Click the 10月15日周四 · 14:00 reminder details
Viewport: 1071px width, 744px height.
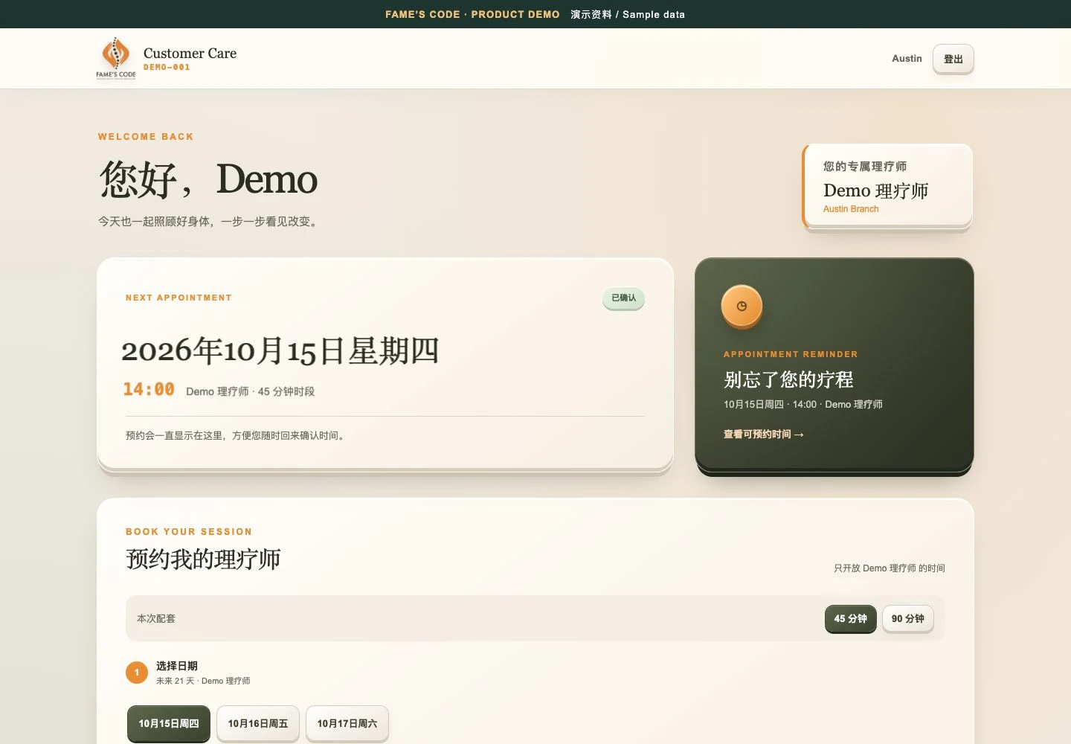[803, 405]
